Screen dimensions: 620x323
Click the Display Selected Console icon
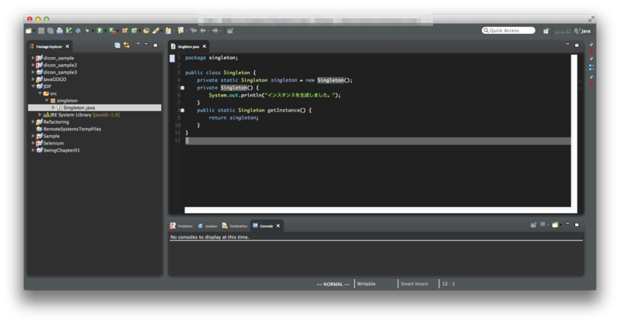click(x=542, y=225)
